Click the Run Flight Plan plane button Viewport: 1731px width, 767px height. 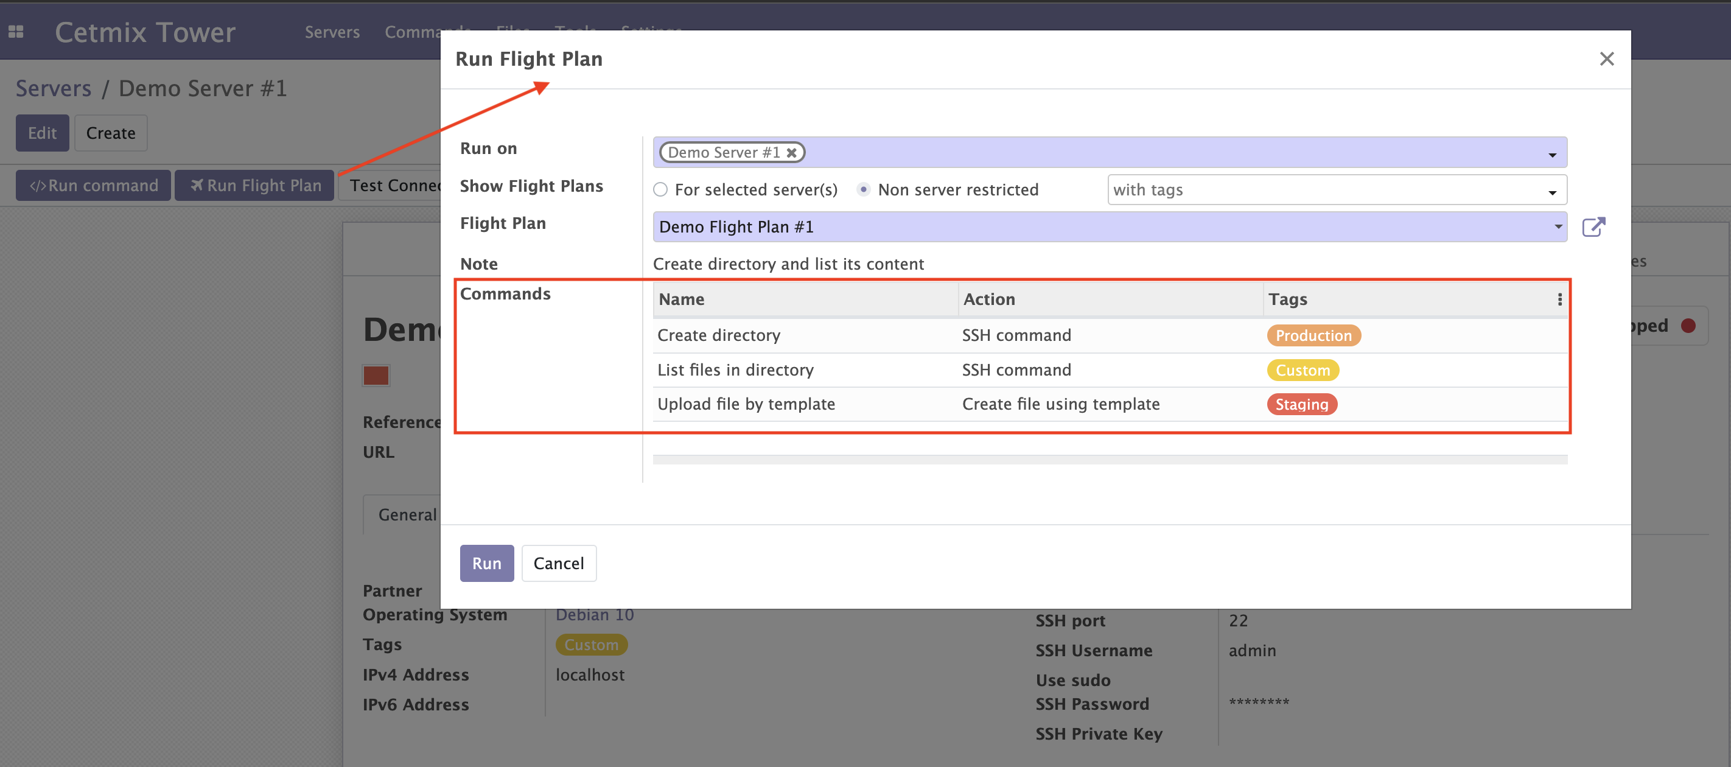point(254,186)
